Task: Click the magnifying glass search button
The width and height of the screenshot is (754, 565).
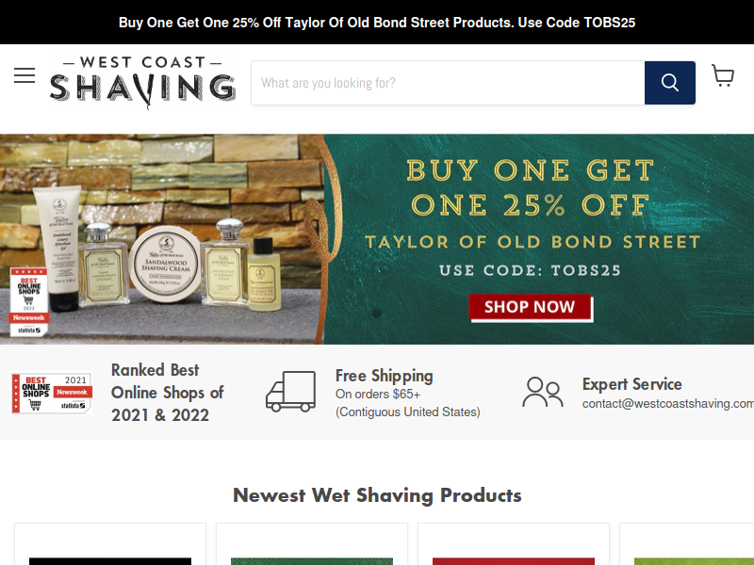Action: tap(670, 83)
